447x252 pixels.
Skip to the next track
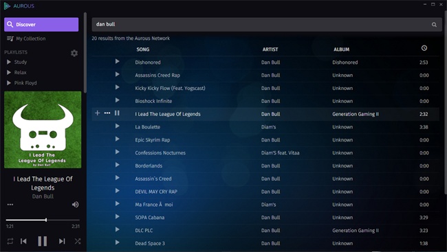pyautogui.click(x=62, y=241)
